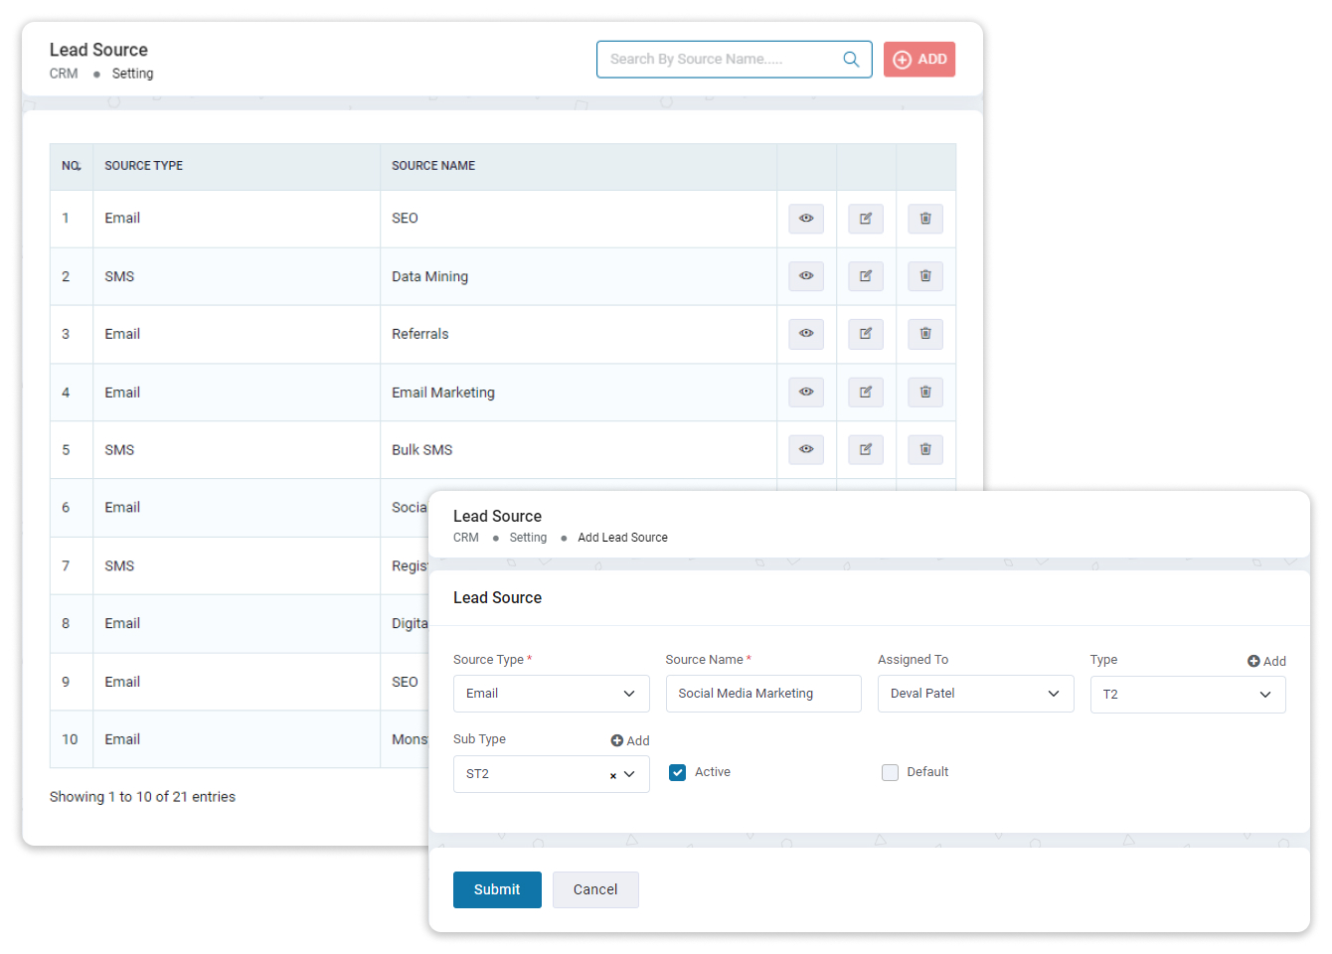Viewport: 1332px width, 954px height.
Task: Clear the ST2 sub type selection
Action: pos(613,775)
